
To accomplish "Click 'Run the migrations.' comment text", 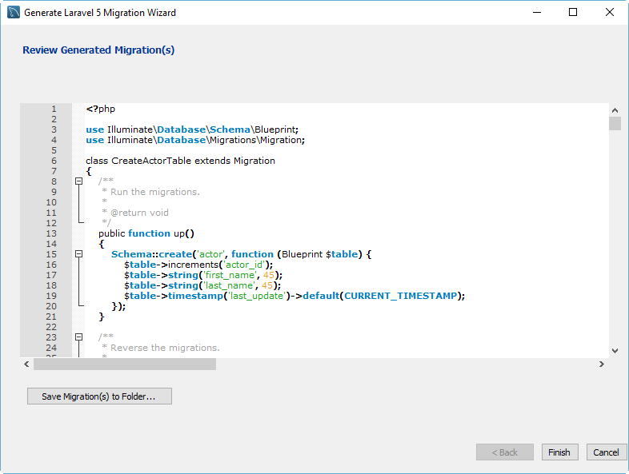I will click(x=154, y=192).
